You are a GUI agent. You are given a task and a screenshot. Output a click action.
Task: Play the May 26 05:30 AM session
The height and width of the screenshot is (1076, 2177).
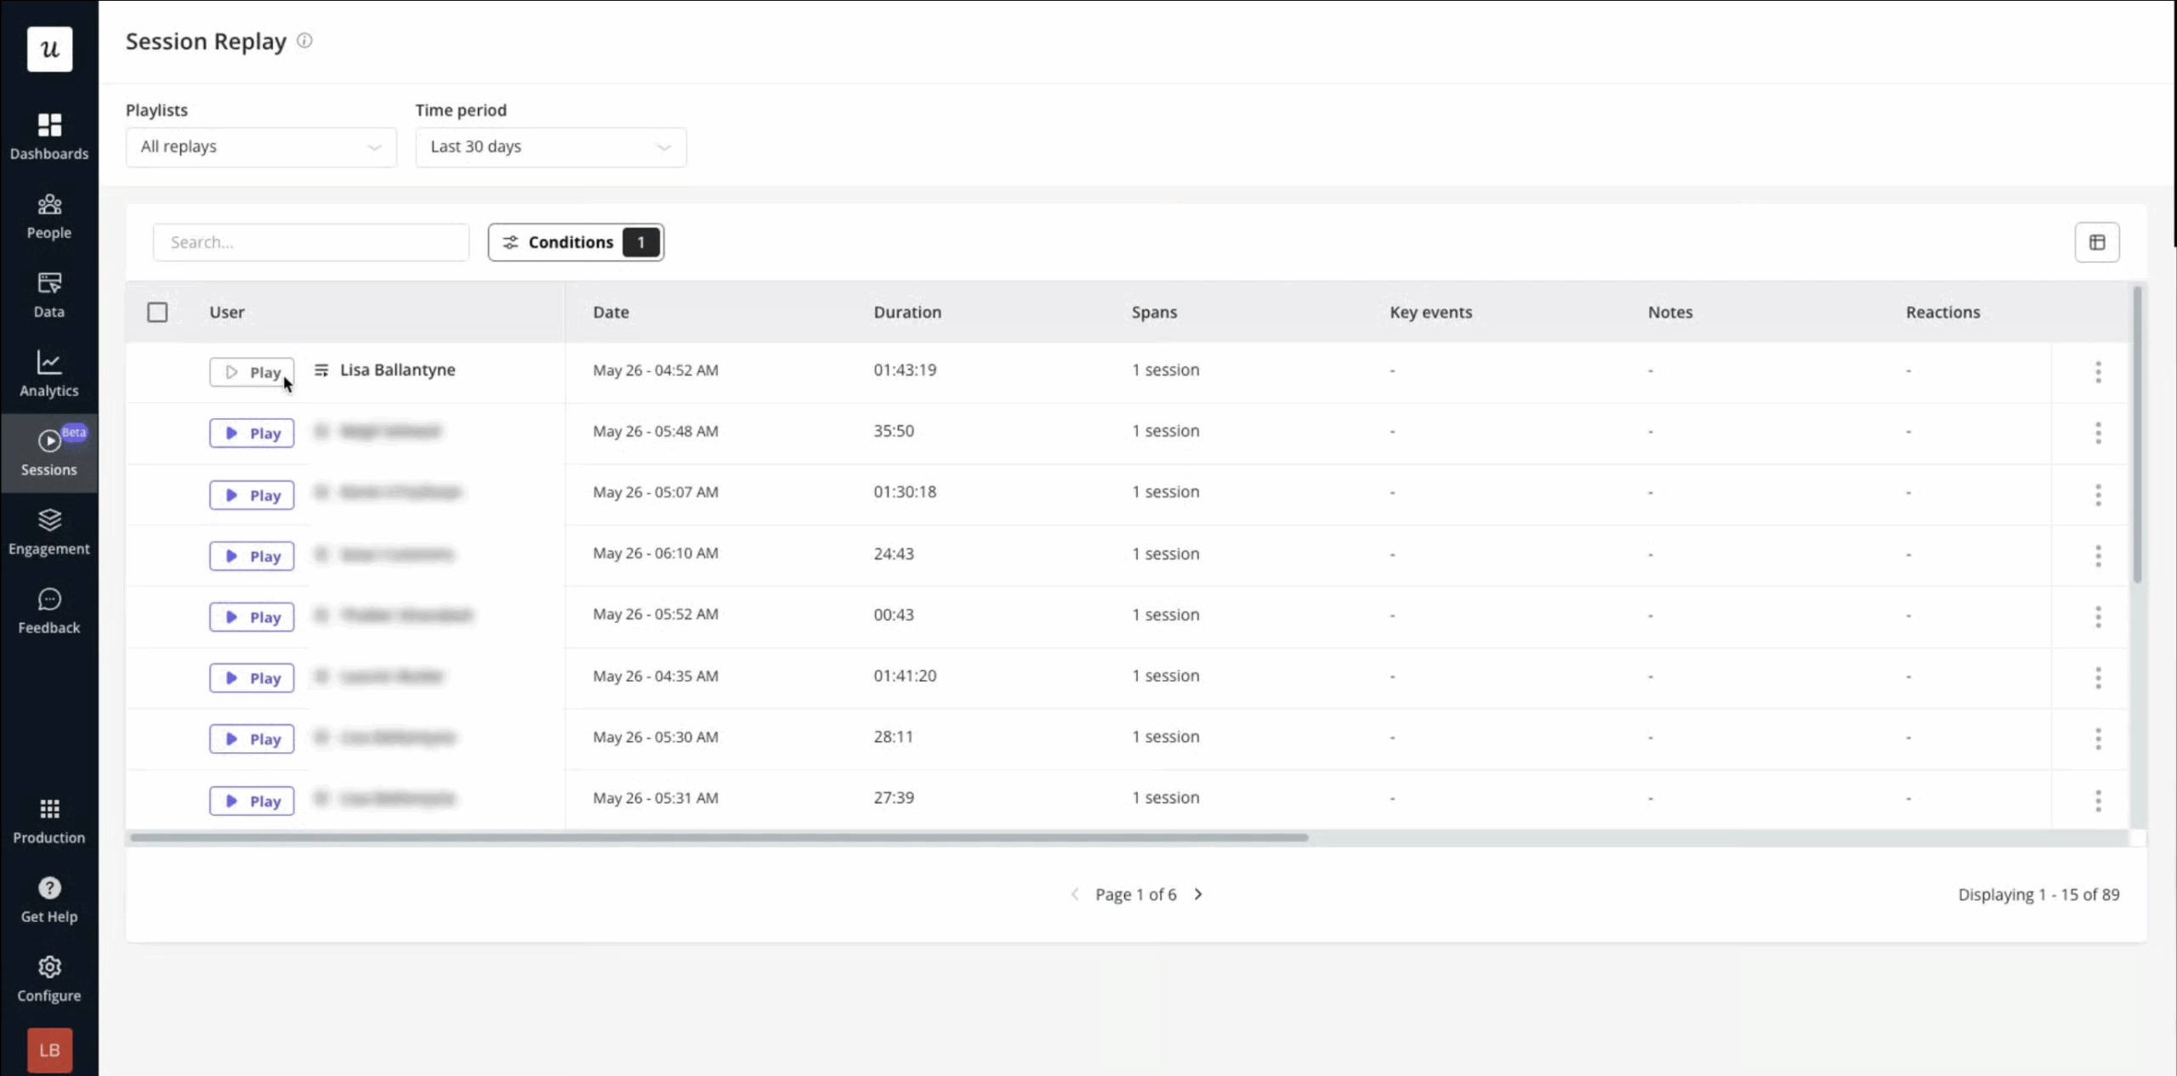pyautogui.click(x=252, y=739)
